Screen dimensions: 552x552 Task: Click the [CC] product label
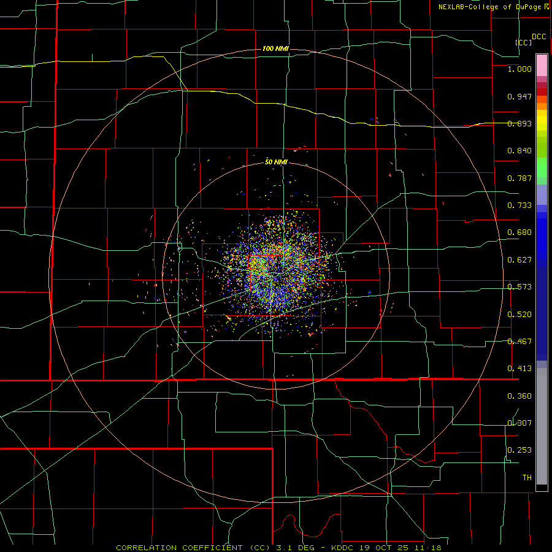(x=524, y=42)
